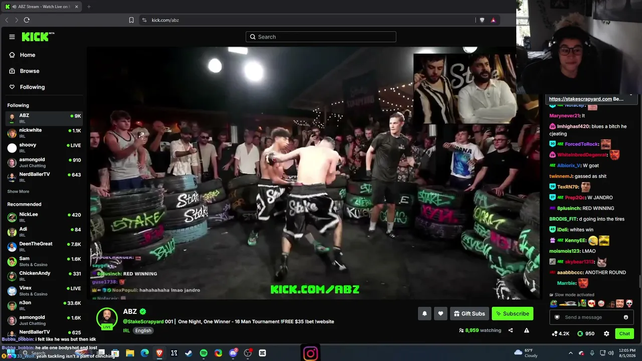Turn on notifications with the bell icon
This screenshot has width=642, height=361.
[x=424, y=313]
